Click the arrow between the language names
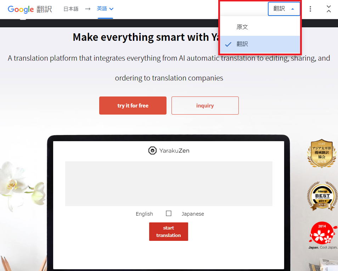Screen dimensions: 338x271 pyautogui.click(x=88, y=9)
